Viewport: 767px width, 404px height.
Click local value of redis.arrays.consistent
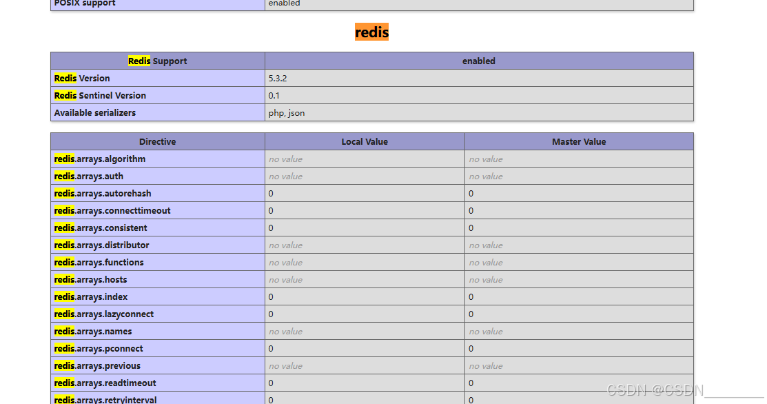tap(365, 228)
